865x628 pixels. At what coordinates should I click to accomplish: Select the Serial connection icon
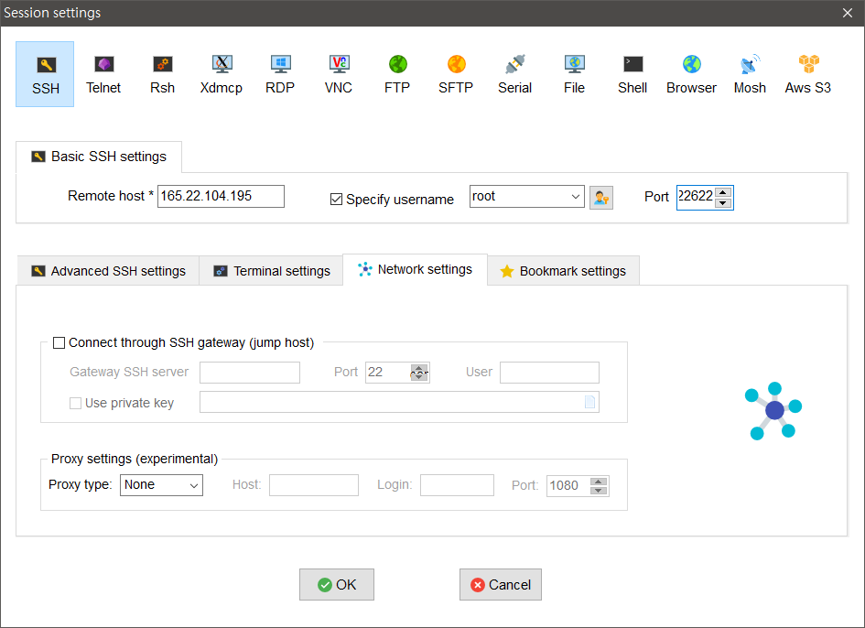click(x=514, y=74)
